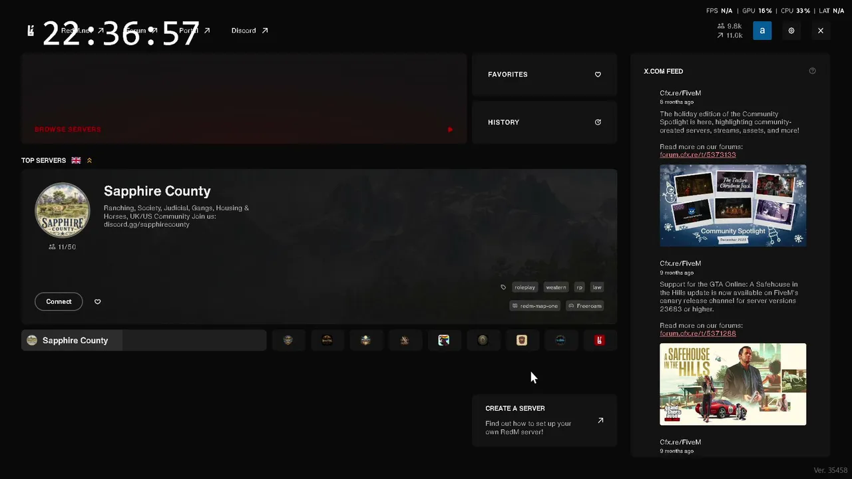The height and width of the screenshot is (479, 852).
Task: Click Cfx.re/FiveM author of the Safehouse post
Action: point(680,263)
